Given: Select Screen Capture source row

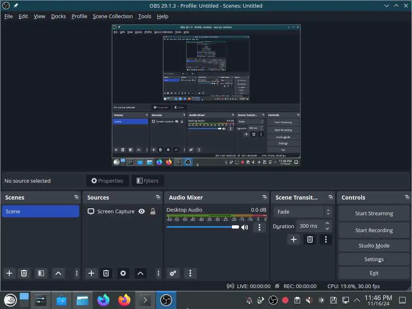Looking at the screenshot, I should tap(122, 212).
